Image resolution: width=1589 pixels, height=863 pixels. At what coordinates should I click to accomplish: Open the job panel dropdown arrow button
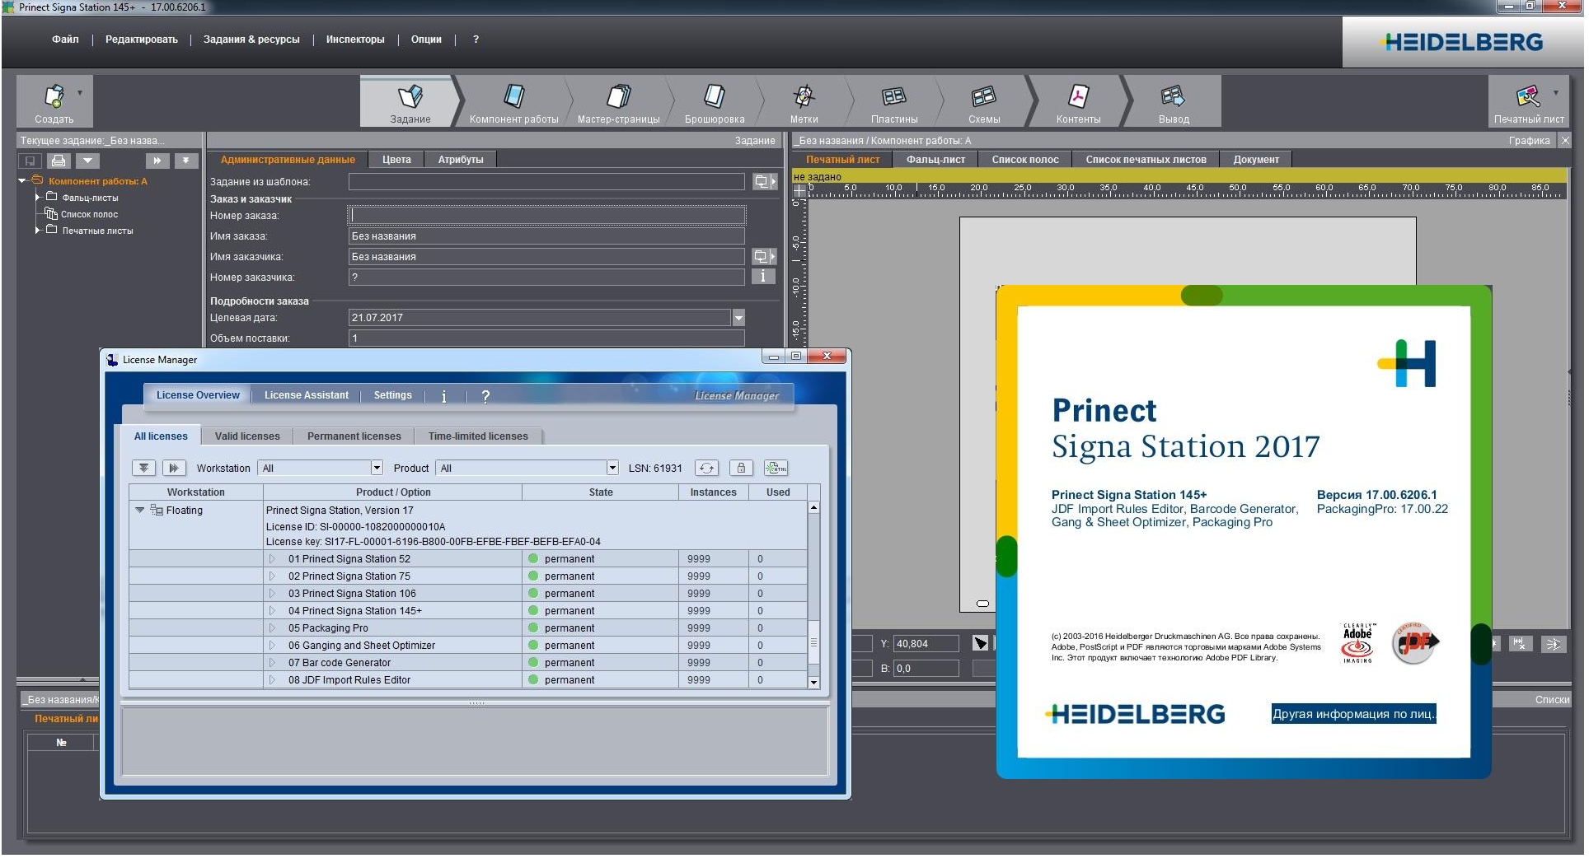point(87,161)
